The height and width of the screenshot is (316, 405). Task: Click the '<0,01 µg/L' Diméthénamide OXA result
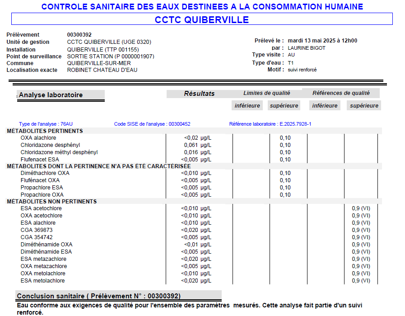[198, 245]
